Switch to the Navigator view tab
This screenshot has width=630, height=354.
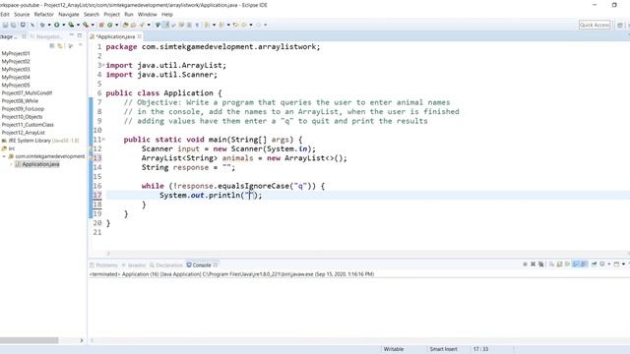(46, 36)
